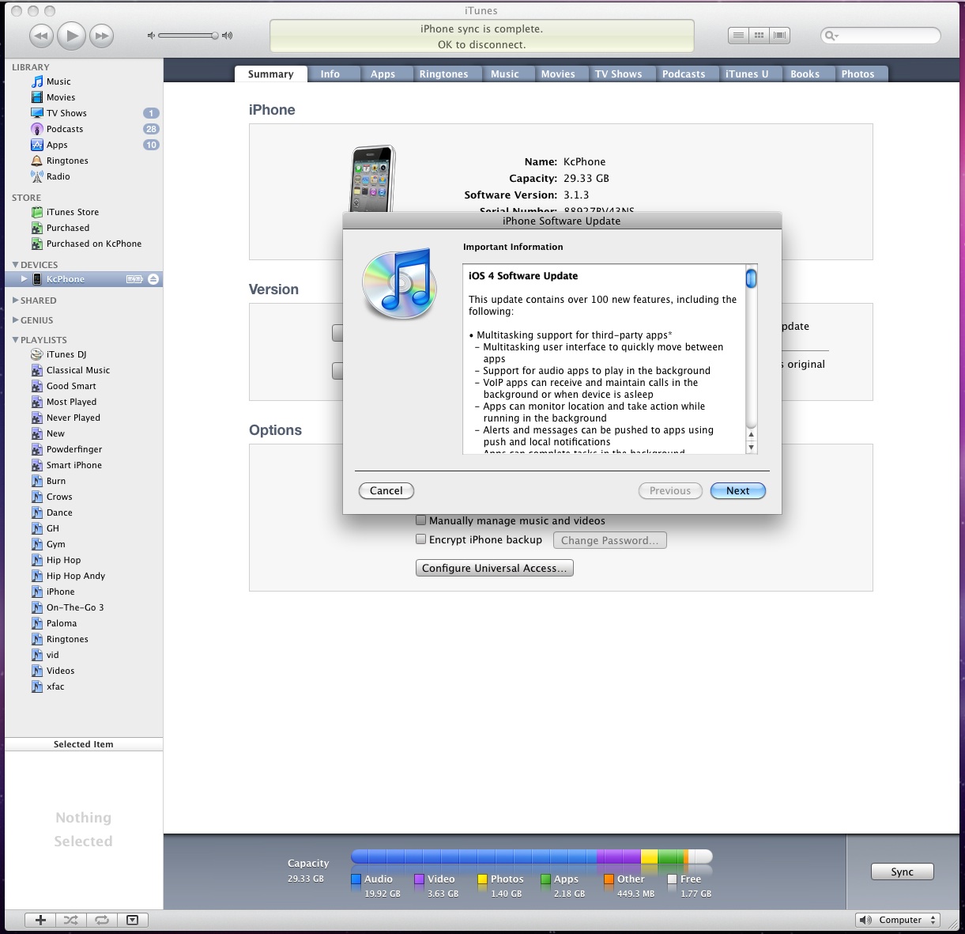Click the loud volume speaker icon
This screenshot has width=965, height=934.
(228, 36)
